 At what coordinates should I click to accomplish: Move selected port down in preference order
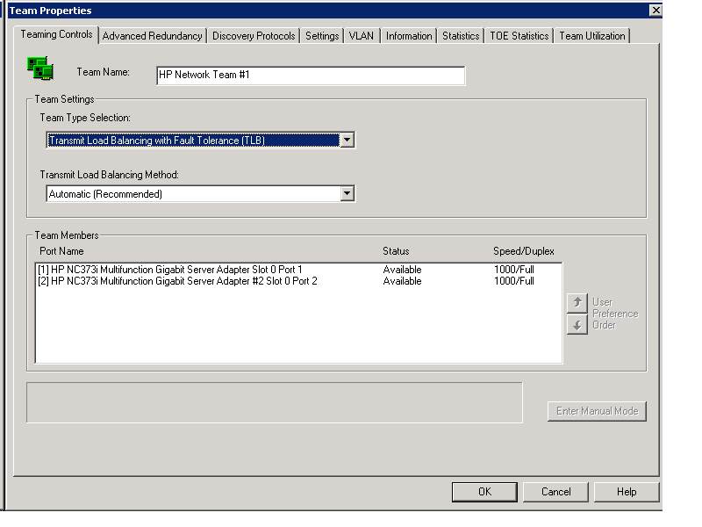(577, 324)
